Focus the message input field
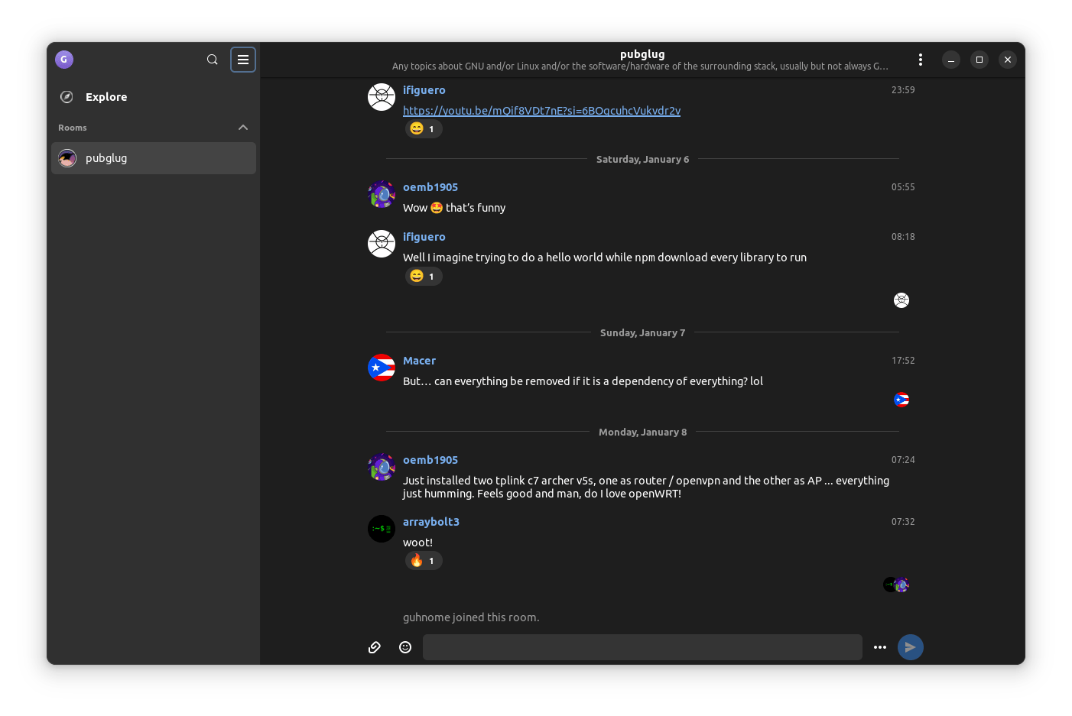1072x716 pixels. pos(642,647)
